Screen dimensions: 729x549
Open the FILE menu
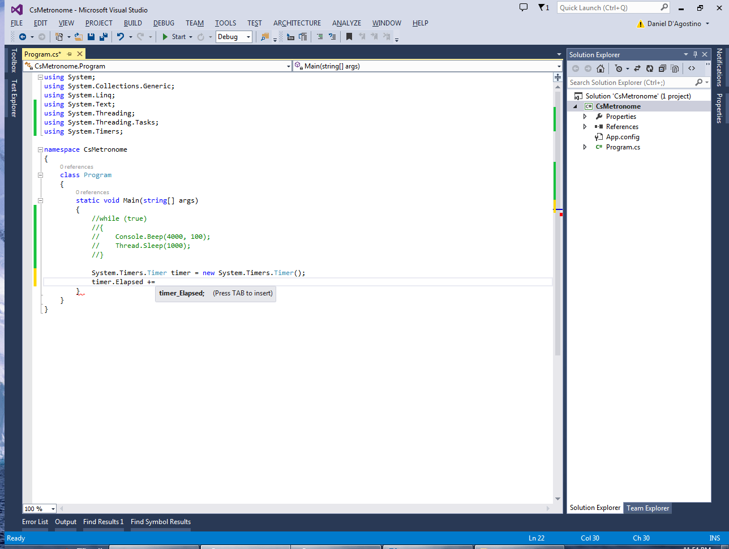[17, 23]
